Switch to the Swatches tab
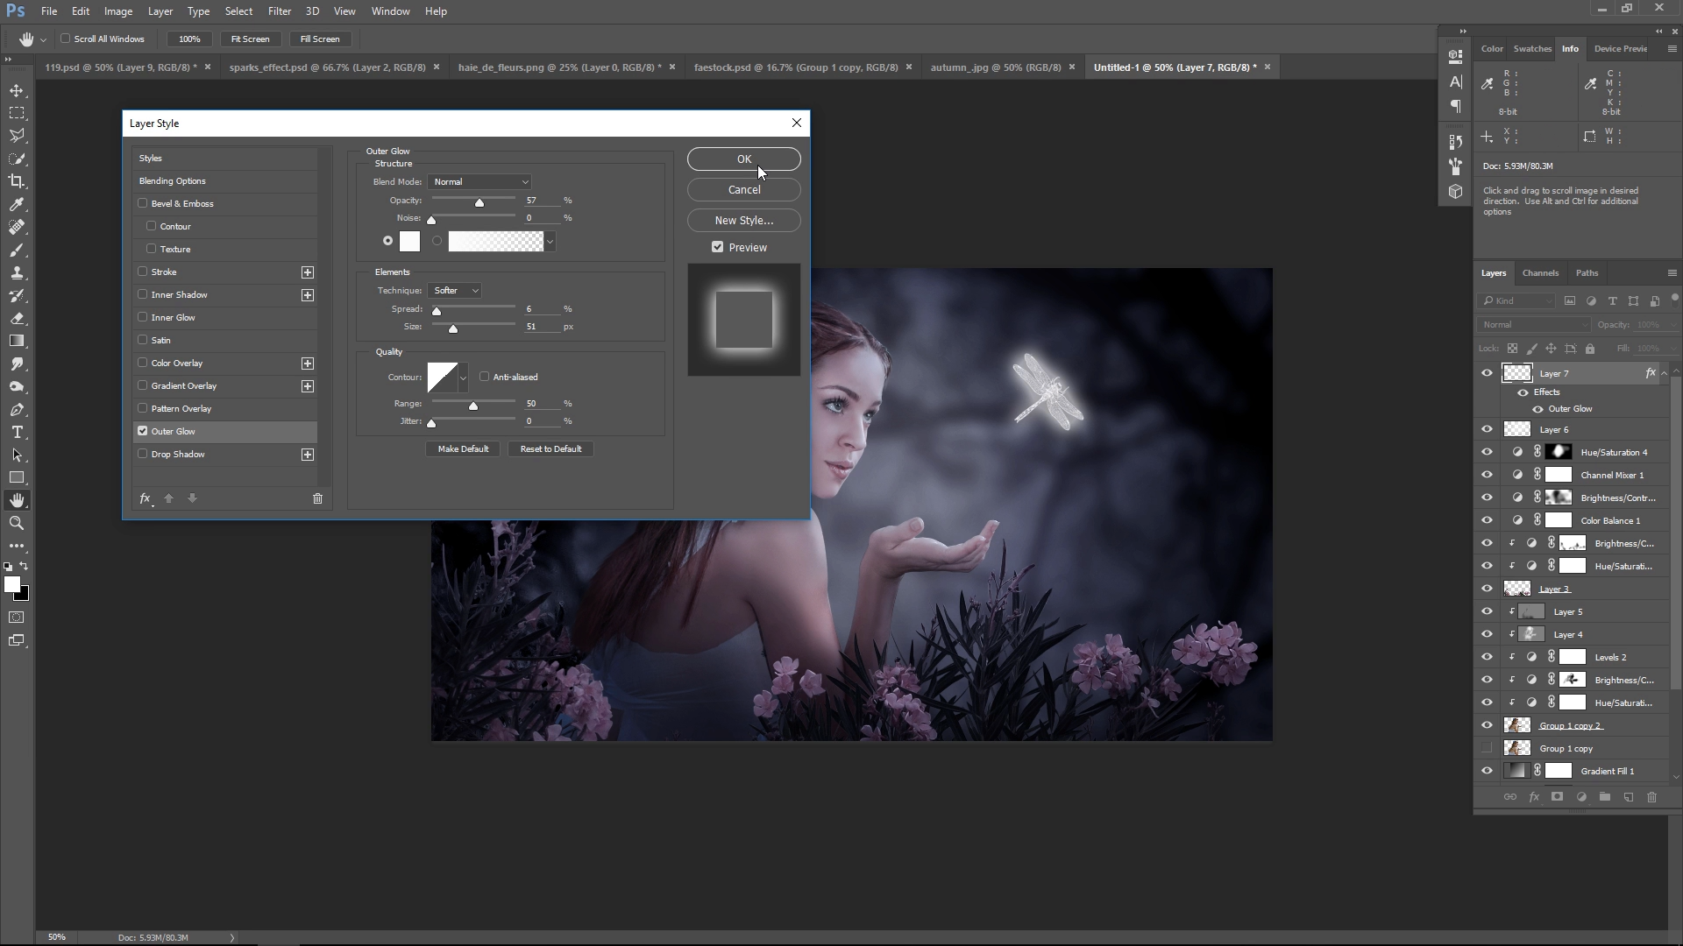This screenshot has width=1683, height=946. [1532, 49]
